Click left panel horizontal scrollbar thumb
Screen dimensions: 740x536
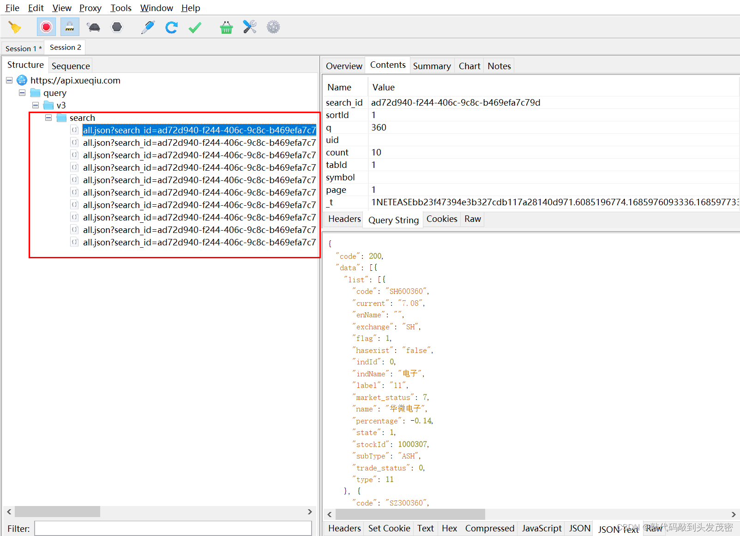[57, 512]
